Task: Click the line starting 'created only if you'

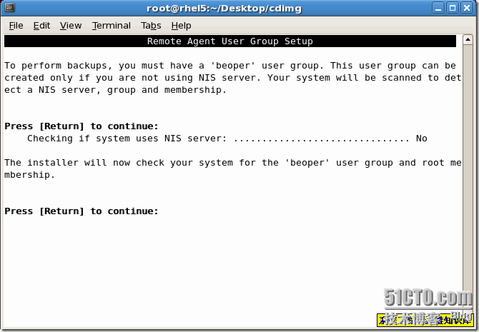Action: tap(233, 78)
